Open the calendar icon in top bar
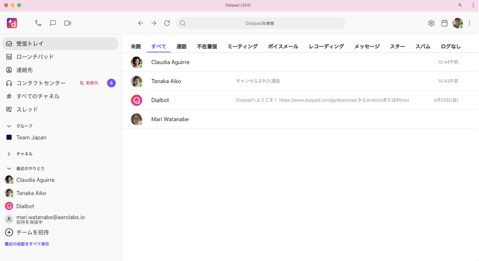Screen dimensions: 479x261 (445, 23)
